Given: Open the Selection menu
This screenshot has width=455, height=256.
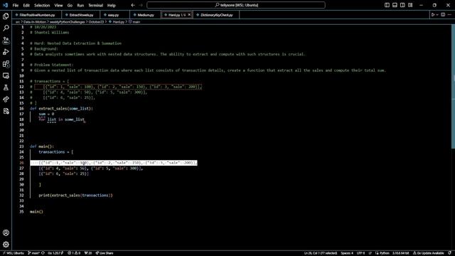Looking at the screenshot, I should (42, 5).
